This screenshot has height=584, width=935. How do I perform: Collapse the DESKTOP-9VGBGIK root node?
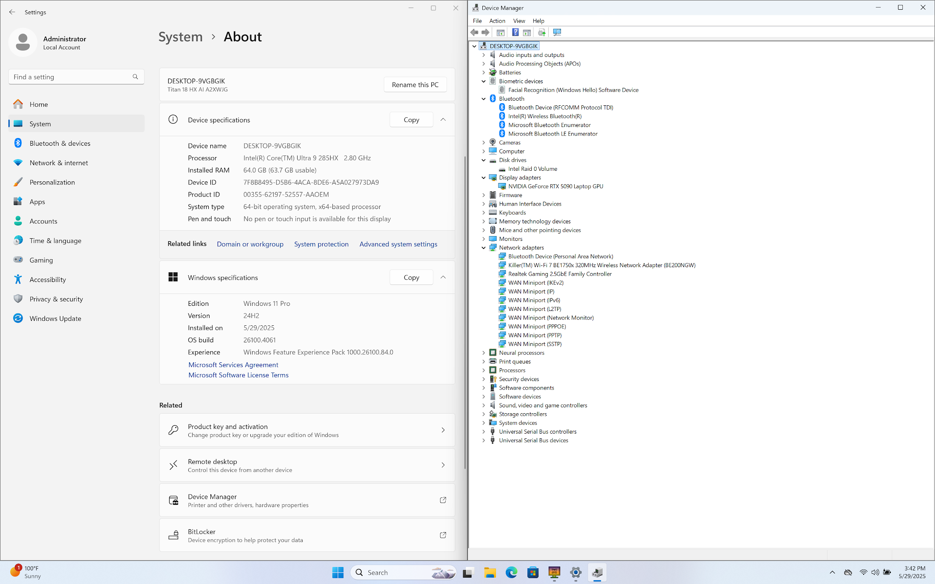tap(474, 46)
